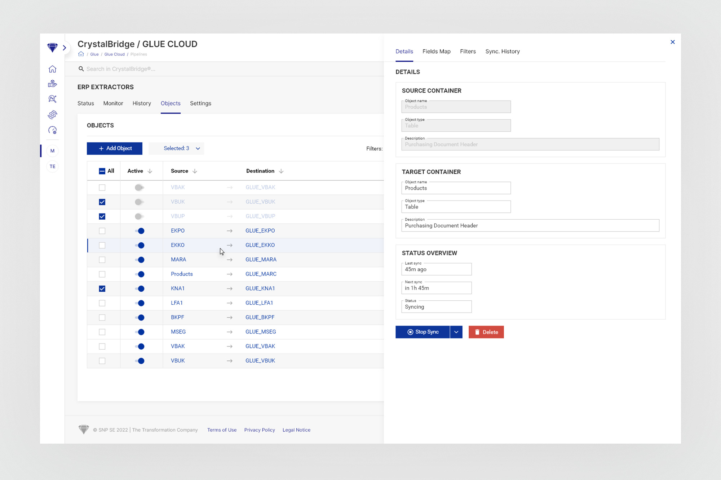Disable the MARA active toggle
The image size is (721, 480).
coord(140,260)
